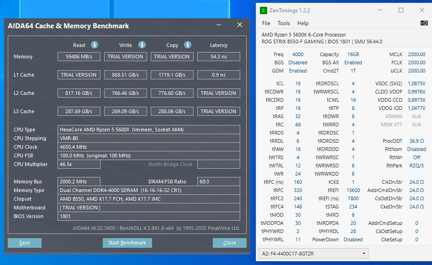
Task: Click the tREFI value 15600
Action: pyautogui.click(x=353, y=190)
